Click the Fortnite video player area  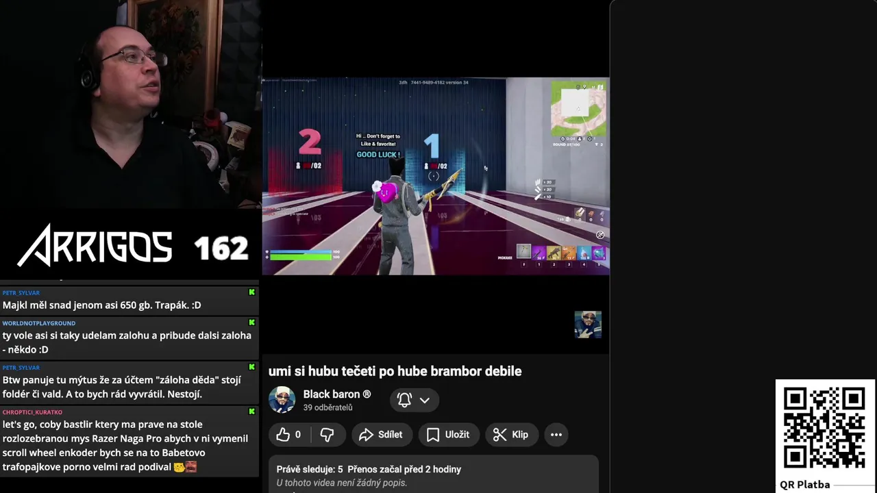coord(436,176)
